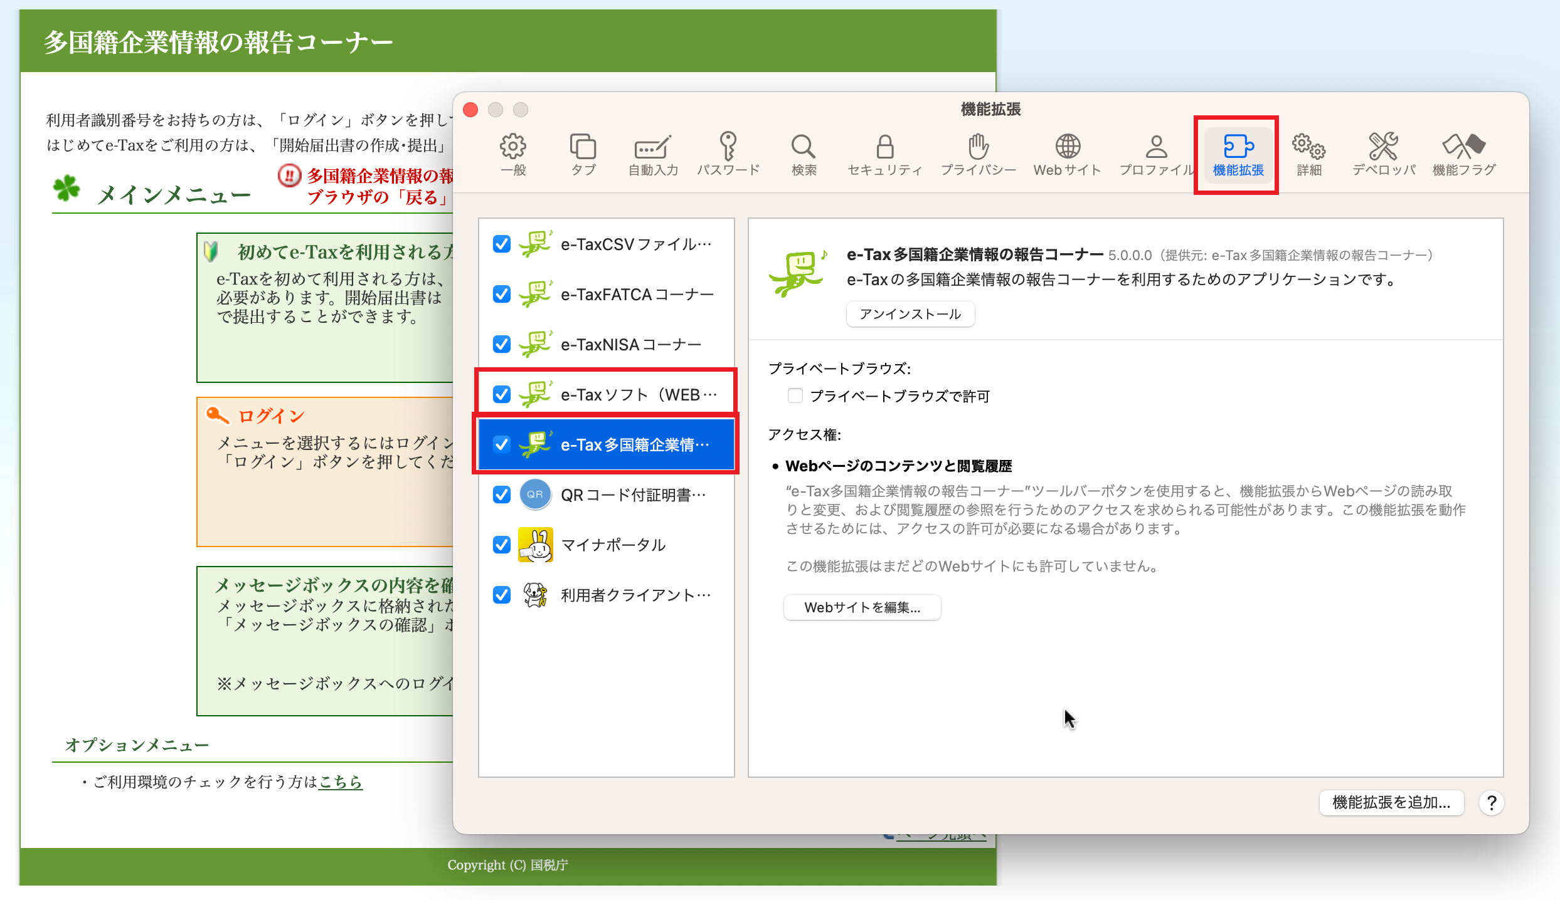Click the Webサイトを編集... button
This screenshot has width=1560, height=900.
point(862,607)
